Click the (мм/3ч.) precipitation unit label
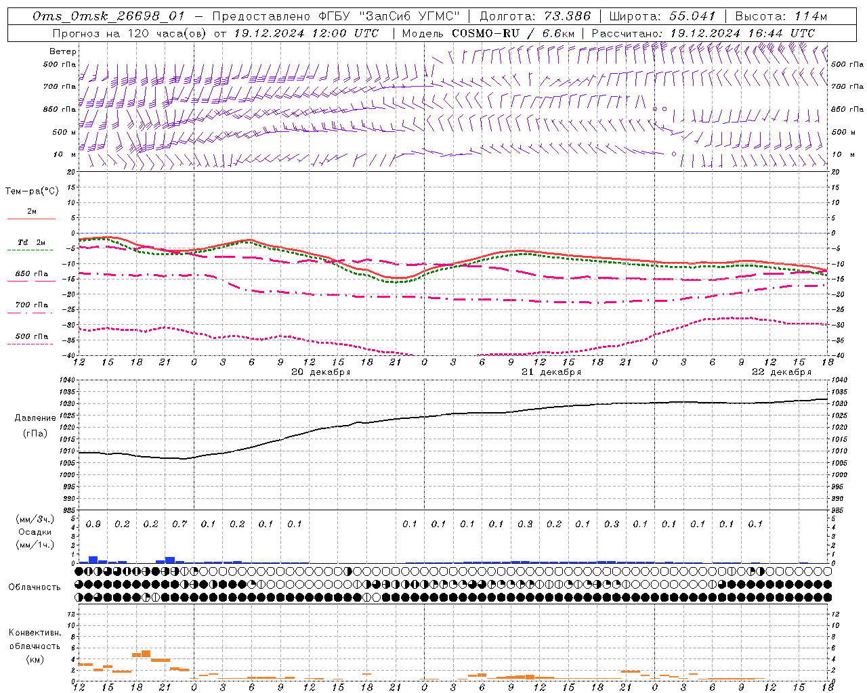This screenshot has height=693, width=867. click(x=35, y=519)
